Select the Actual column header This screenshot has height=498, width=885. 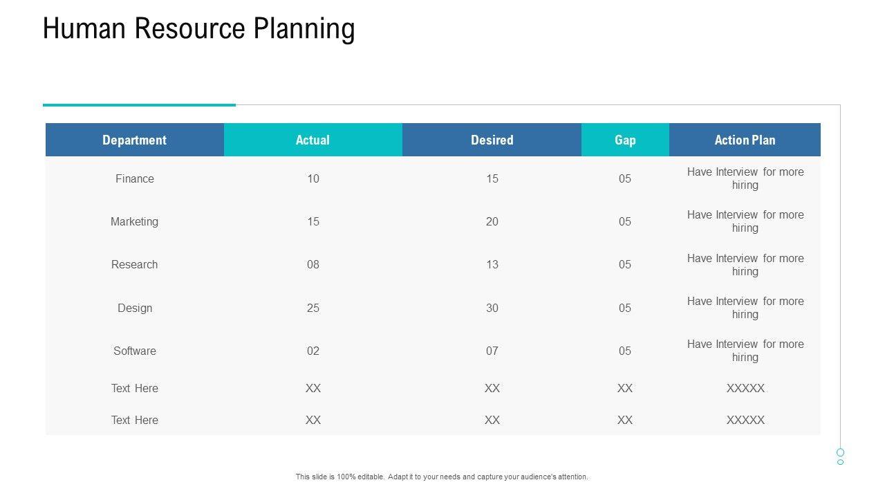(313, 140)
